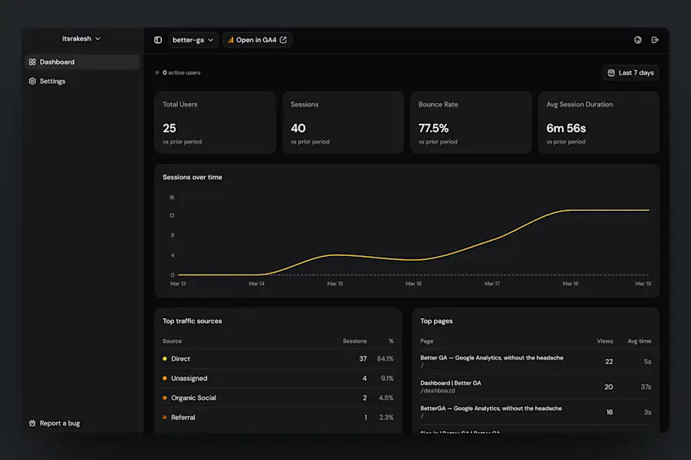Click the logout icon in header
Screen dimensions: 691x460
click(x=655, y=40)
